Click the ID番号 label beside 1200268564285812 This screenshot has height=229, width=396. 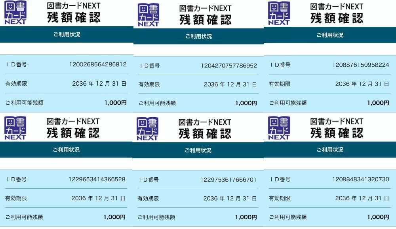click(x=16, y=65)
